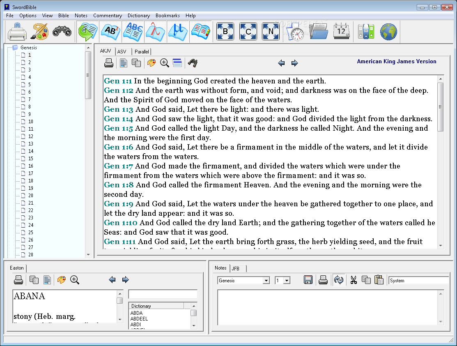The width and height of the screenshot is (457, 346).
Task: Click the Notes pane sync arrows icon
Action: click(339, 280)
